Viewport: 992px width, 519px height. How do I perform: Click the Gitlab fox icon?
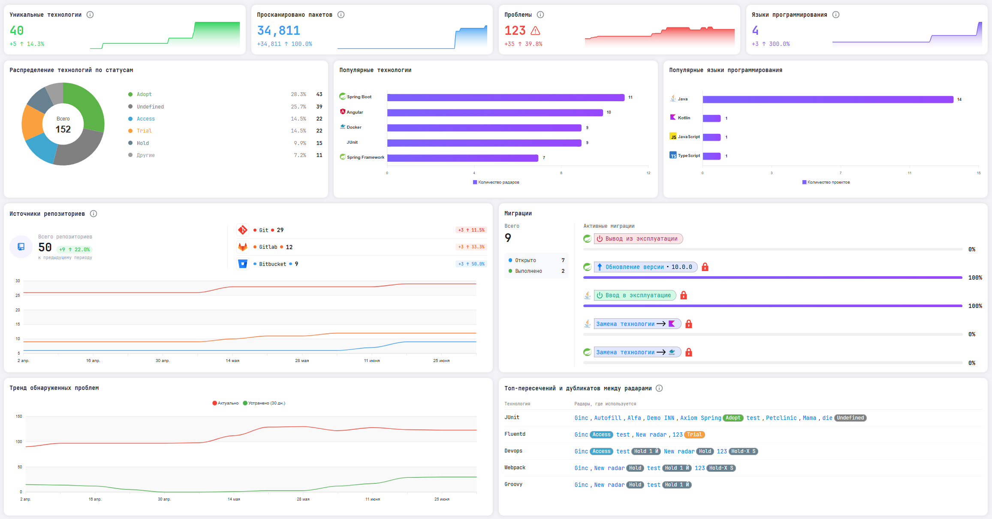243,247
